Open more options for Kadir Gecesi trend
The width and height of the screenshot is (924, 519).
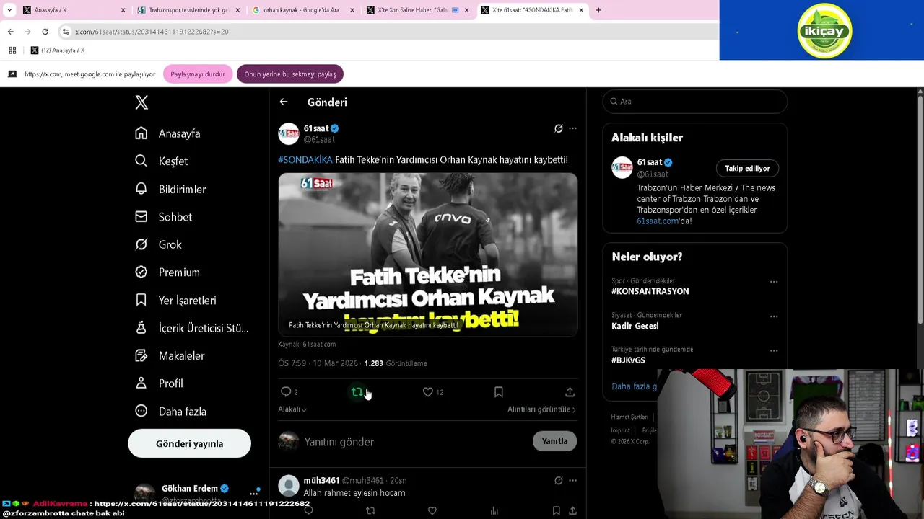(774, 316)
